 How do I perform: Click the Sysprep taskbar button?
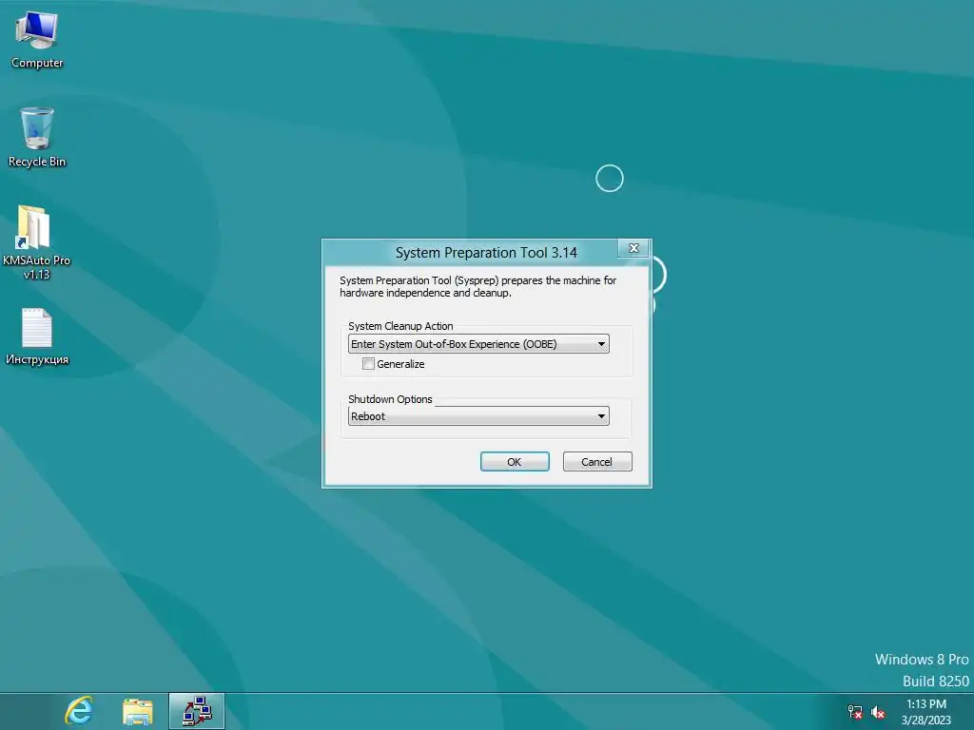click(196, 711)
